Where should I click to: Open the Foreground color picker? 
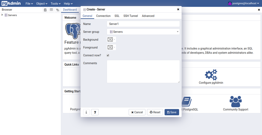111,47
